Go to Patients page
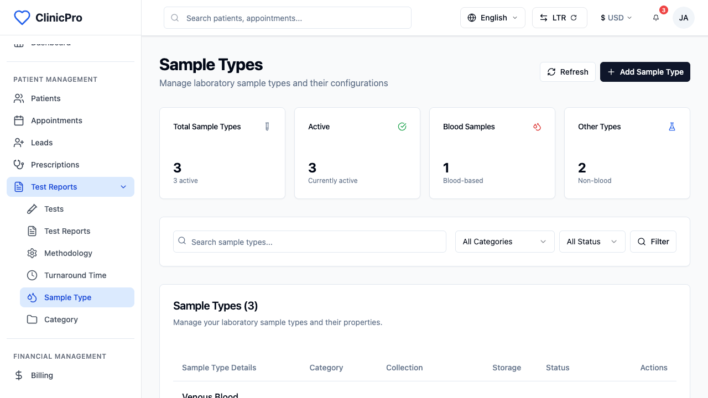 70,98
